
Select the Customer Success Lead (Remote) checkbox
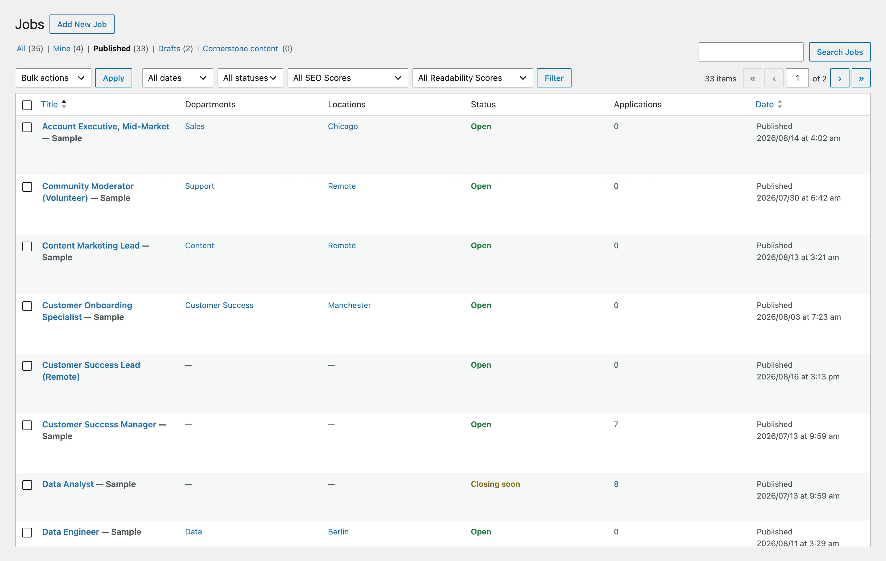click(x=27, y=366)
